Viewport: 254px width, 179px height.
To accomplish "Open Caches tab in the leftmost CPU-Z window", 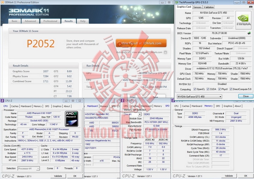I will 15,106.
